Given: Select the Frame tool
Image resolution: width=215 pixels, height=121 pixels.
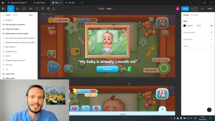Looking at the screenshot, I should point(17,9).
